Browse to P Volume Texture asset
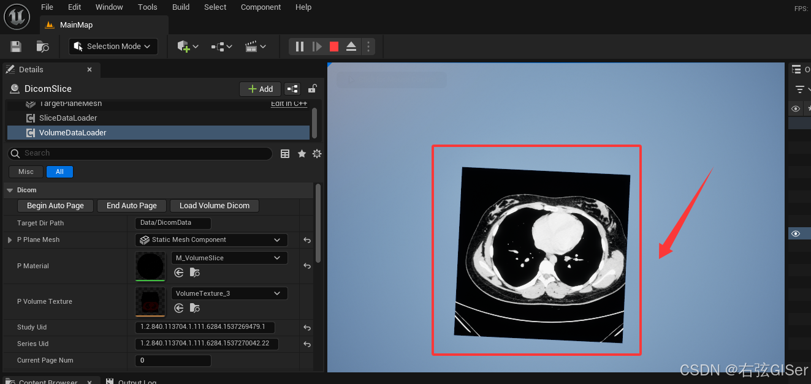This screenshot has width=811, height=384. 194,308
